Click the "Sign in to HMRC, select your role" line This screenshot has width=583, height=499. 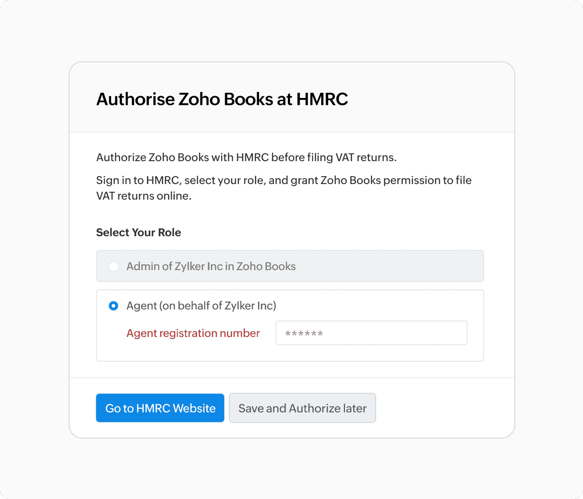point(284,180)
